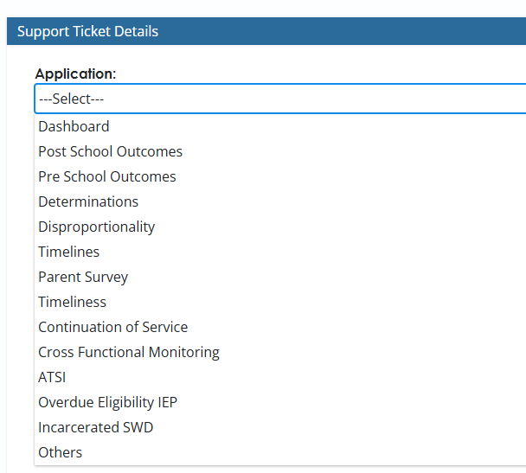Pick Parent Survey from the dropdown
526x473 pixels.
pos(83,277)
